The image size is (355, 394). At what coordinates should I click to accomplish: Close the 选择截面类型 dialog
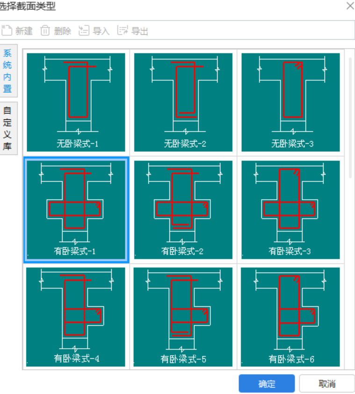[x=350, y=6]
